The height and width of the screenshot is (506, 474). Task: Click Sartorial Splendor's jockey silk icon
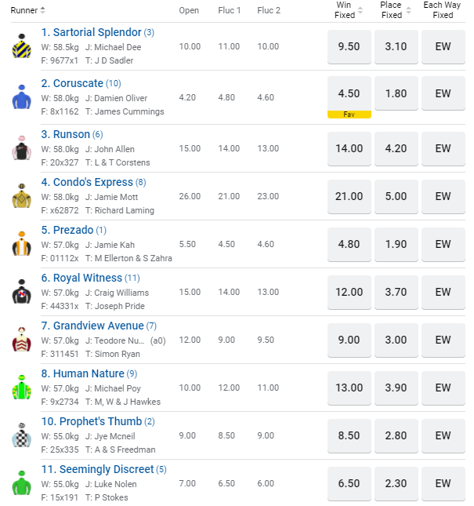point(21,47)
